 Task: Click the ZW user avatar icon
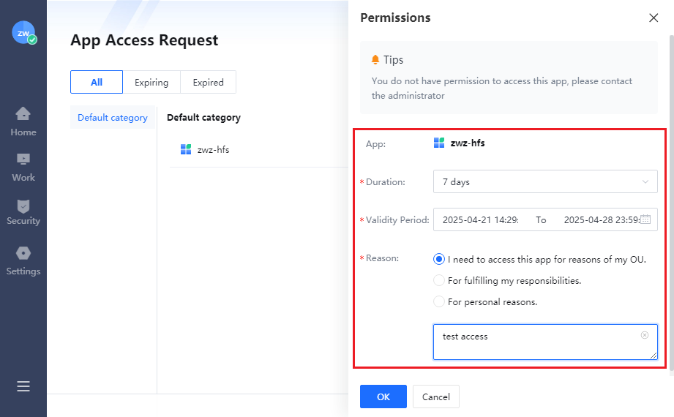point(23,33)
